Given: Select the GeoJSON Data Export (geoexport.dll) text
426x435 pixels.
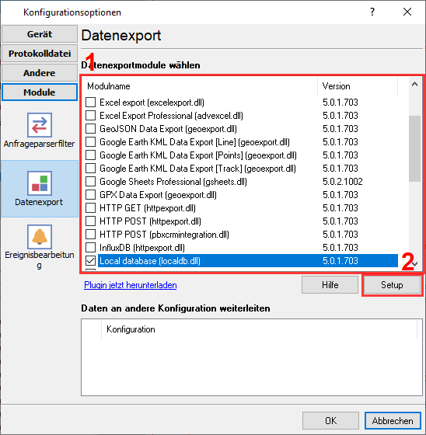Looking at the screenshot, I should point(168,129).
